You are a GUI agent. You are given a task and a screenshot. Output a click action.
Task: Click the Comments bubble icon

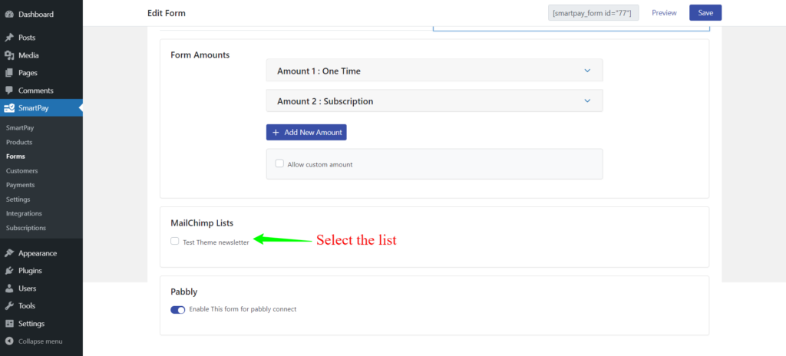(x=9, y=91)
